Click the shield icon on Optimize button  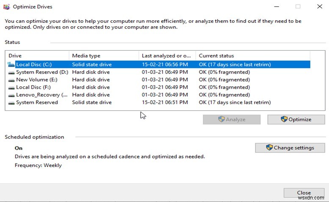click(284, 120)
